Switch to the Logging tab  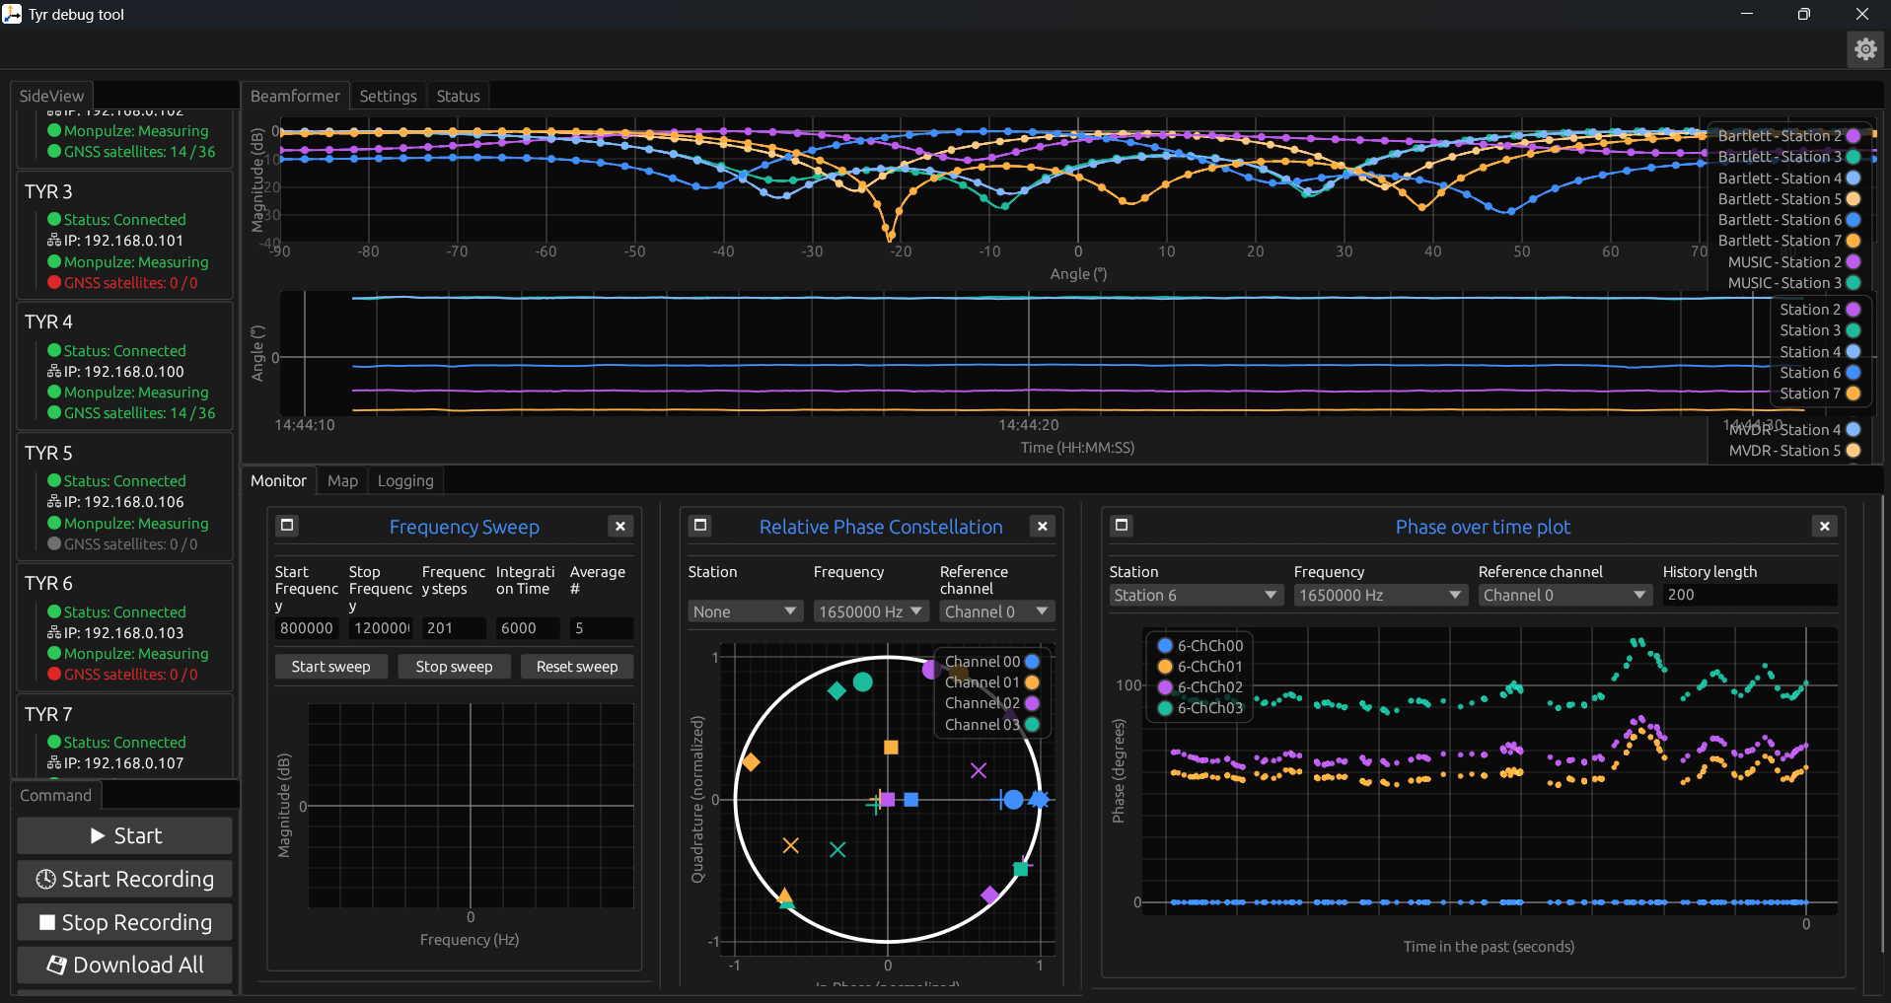tap(405, 480)
